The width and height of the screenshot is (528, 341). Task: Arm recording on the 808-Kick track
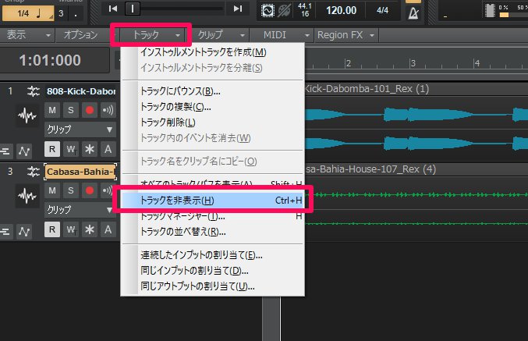[x=89, y=110]
